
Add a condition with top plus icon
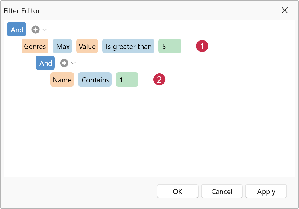click(36, 30)
